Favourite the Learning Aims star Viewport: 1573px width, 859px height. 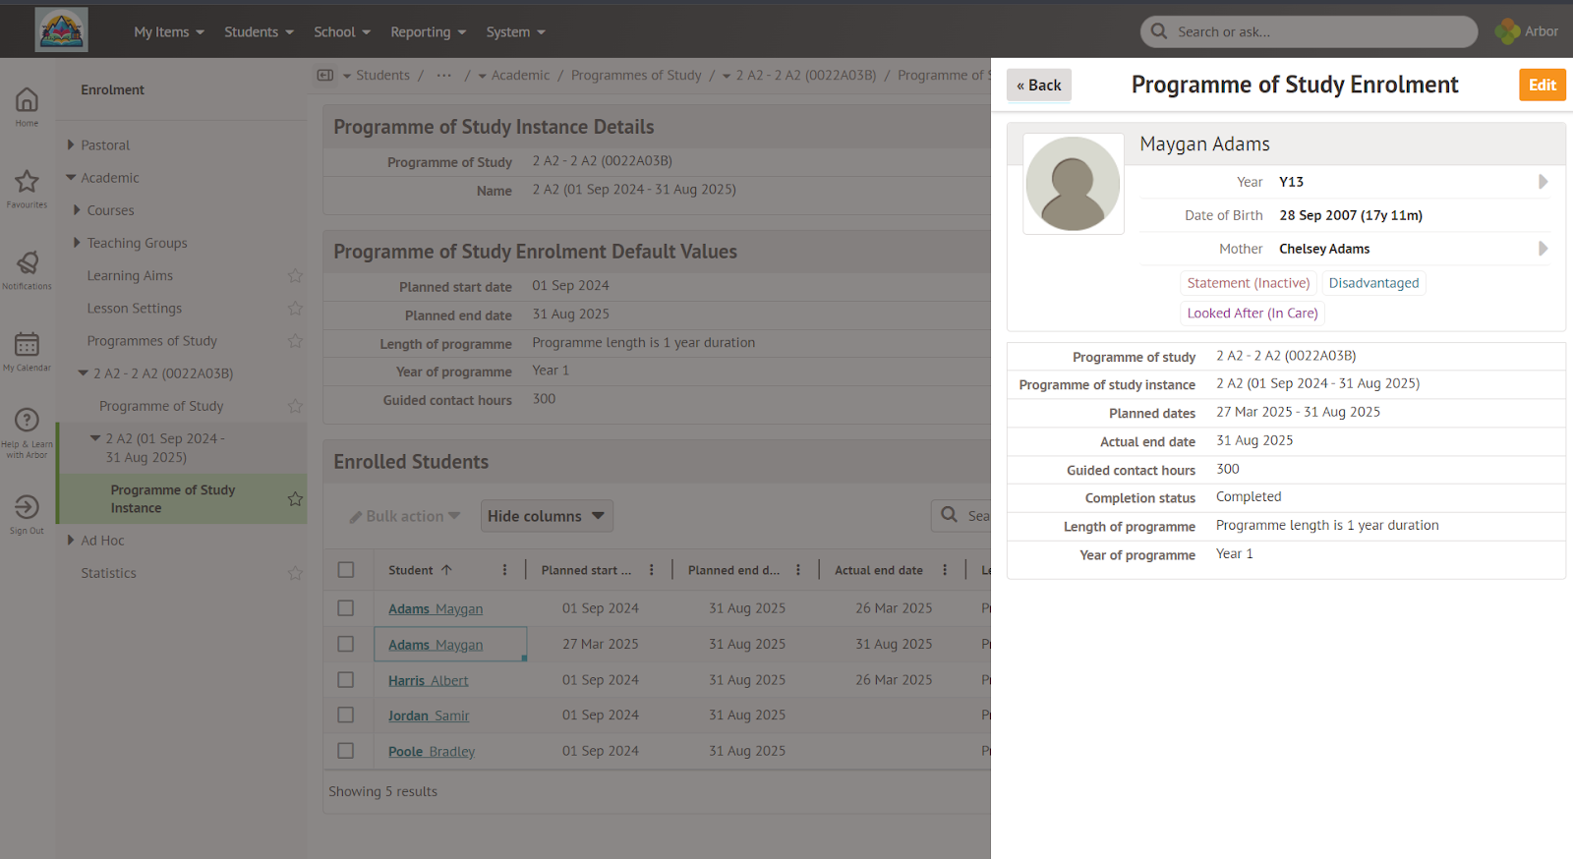tap(295, 276)
